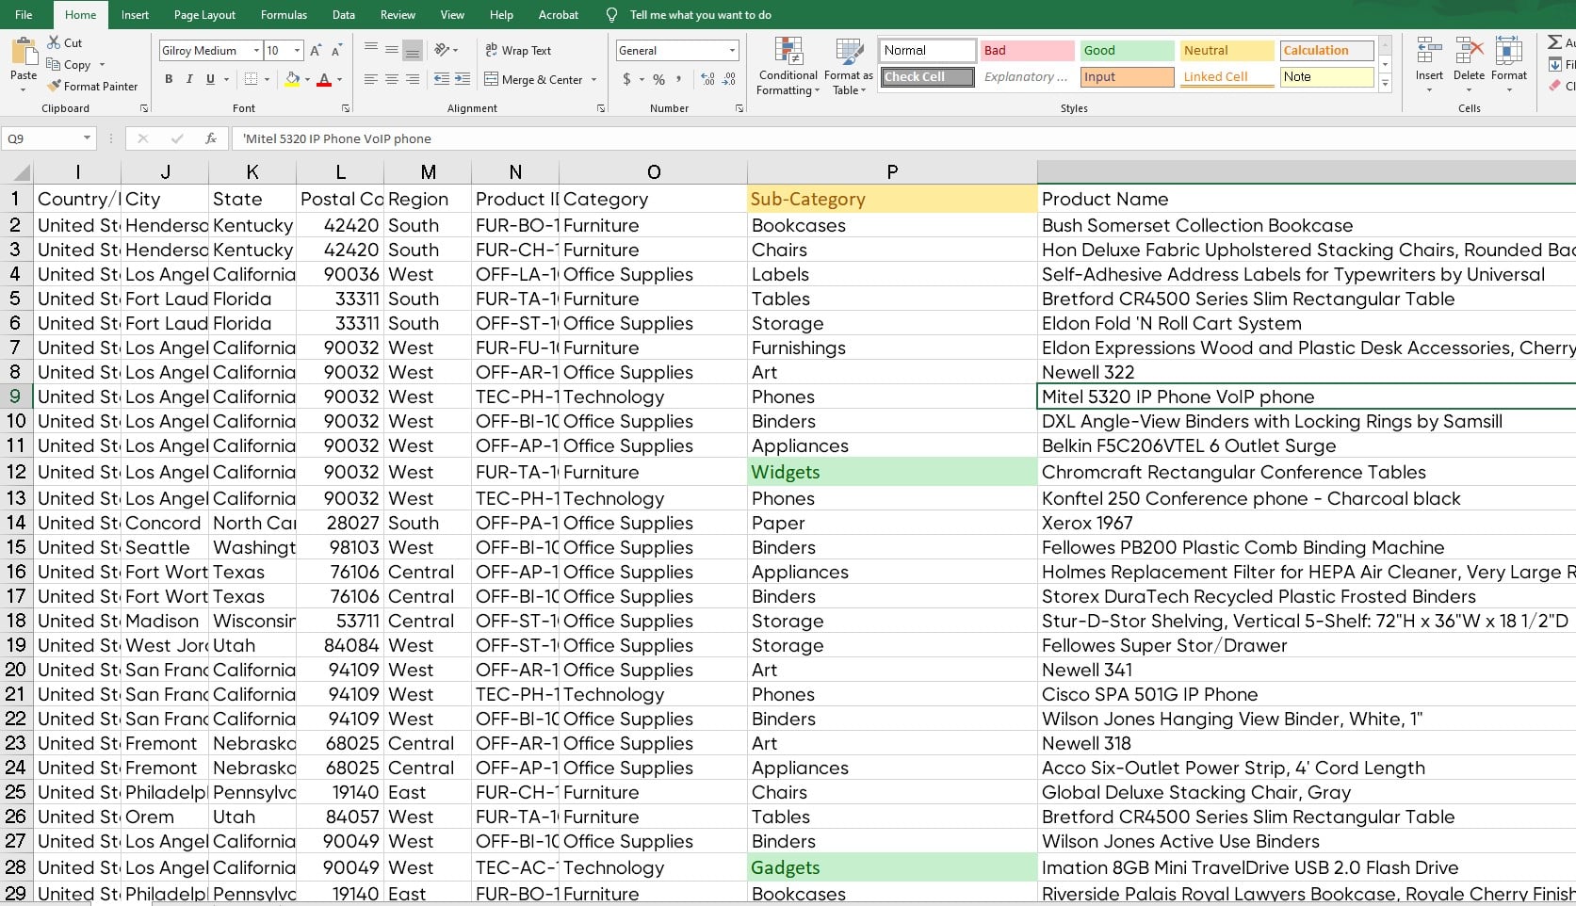Viewport: 1576px width, 906px height.
Task: Click the Cut scissors icon
Action: (x=54, y=42)
